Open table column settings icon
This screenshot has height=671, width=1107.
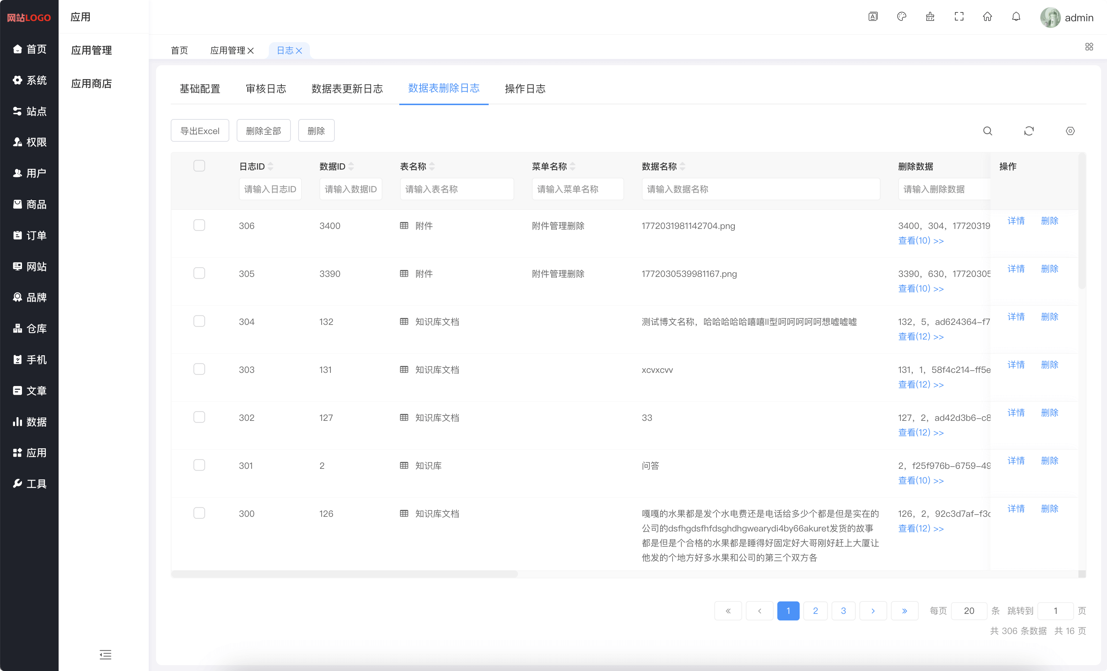pos(1070,131)
